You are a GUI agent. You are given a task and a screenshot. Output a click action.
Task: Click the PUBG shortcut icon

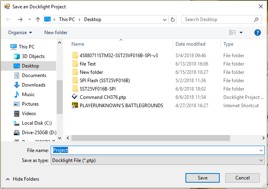(75, 105)
